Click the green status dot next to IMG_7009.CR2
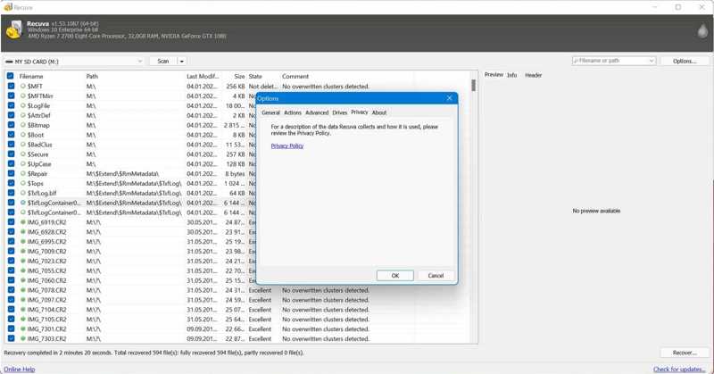Viewport: 714px width, 374px height. pos(23,251)
